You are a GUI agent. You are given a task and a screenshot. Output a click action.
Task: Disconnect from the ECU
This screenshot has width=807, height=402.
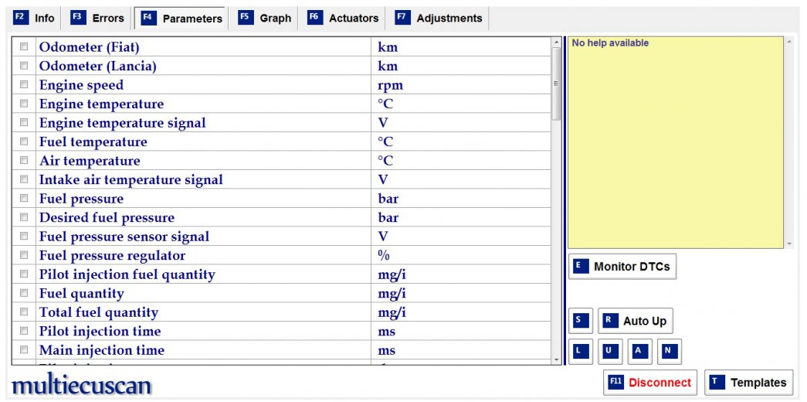coord(650,383)
